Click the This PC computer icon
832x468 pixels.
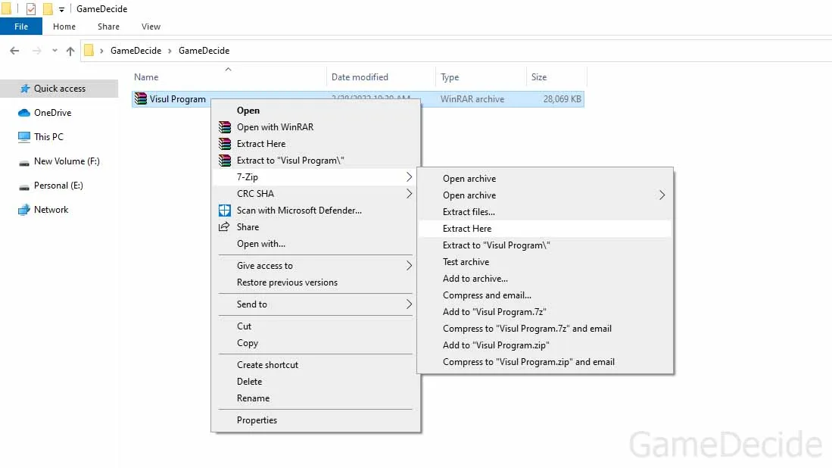(x=24, y=137)
